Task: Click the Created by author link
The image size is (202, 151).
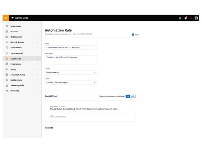Action: click(57, 34)
